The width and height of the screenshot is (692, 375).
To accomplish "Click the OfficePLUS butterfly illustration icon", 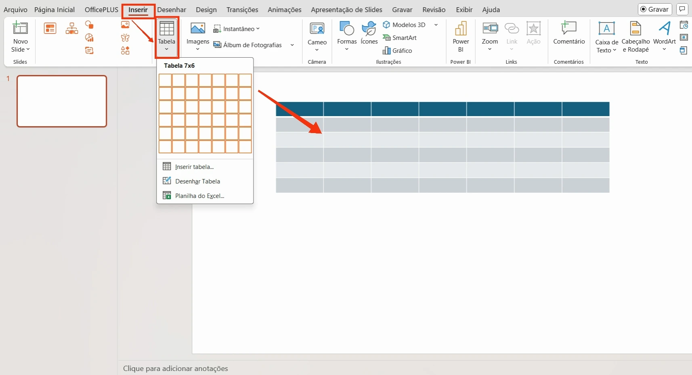I will tap(125, 38).
